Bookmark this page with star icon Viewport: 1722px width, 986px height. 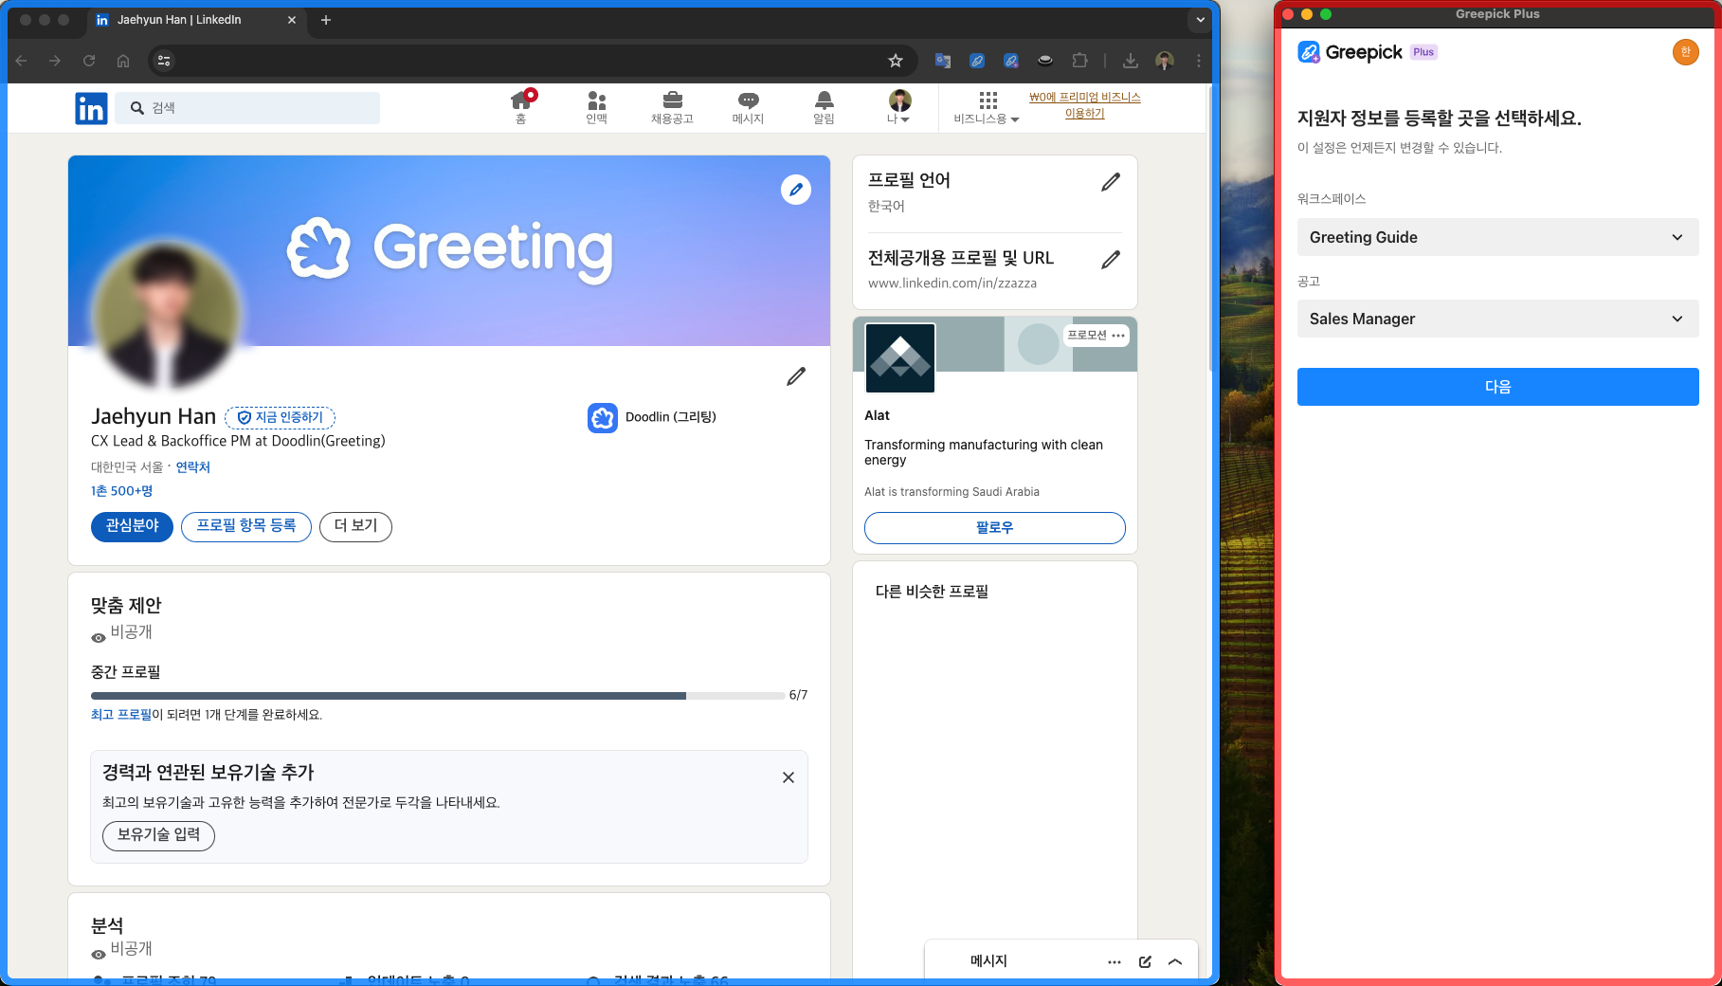(896, 61)
